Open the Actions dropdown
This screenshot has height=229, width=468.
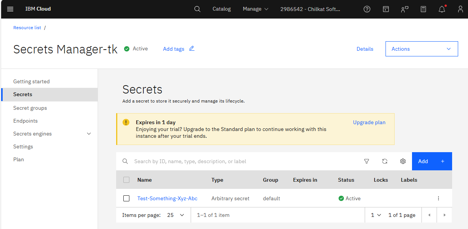coord(422,49)
